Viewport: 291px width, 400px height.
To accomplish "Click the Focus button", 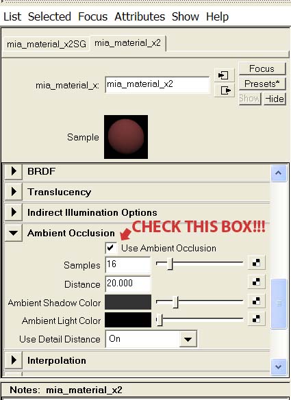I will (262, 68).
